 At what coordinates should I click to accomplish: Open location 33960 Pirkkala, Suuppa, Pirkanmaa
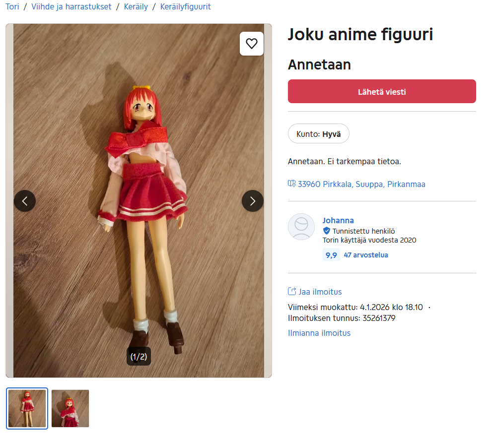(361, 184)
